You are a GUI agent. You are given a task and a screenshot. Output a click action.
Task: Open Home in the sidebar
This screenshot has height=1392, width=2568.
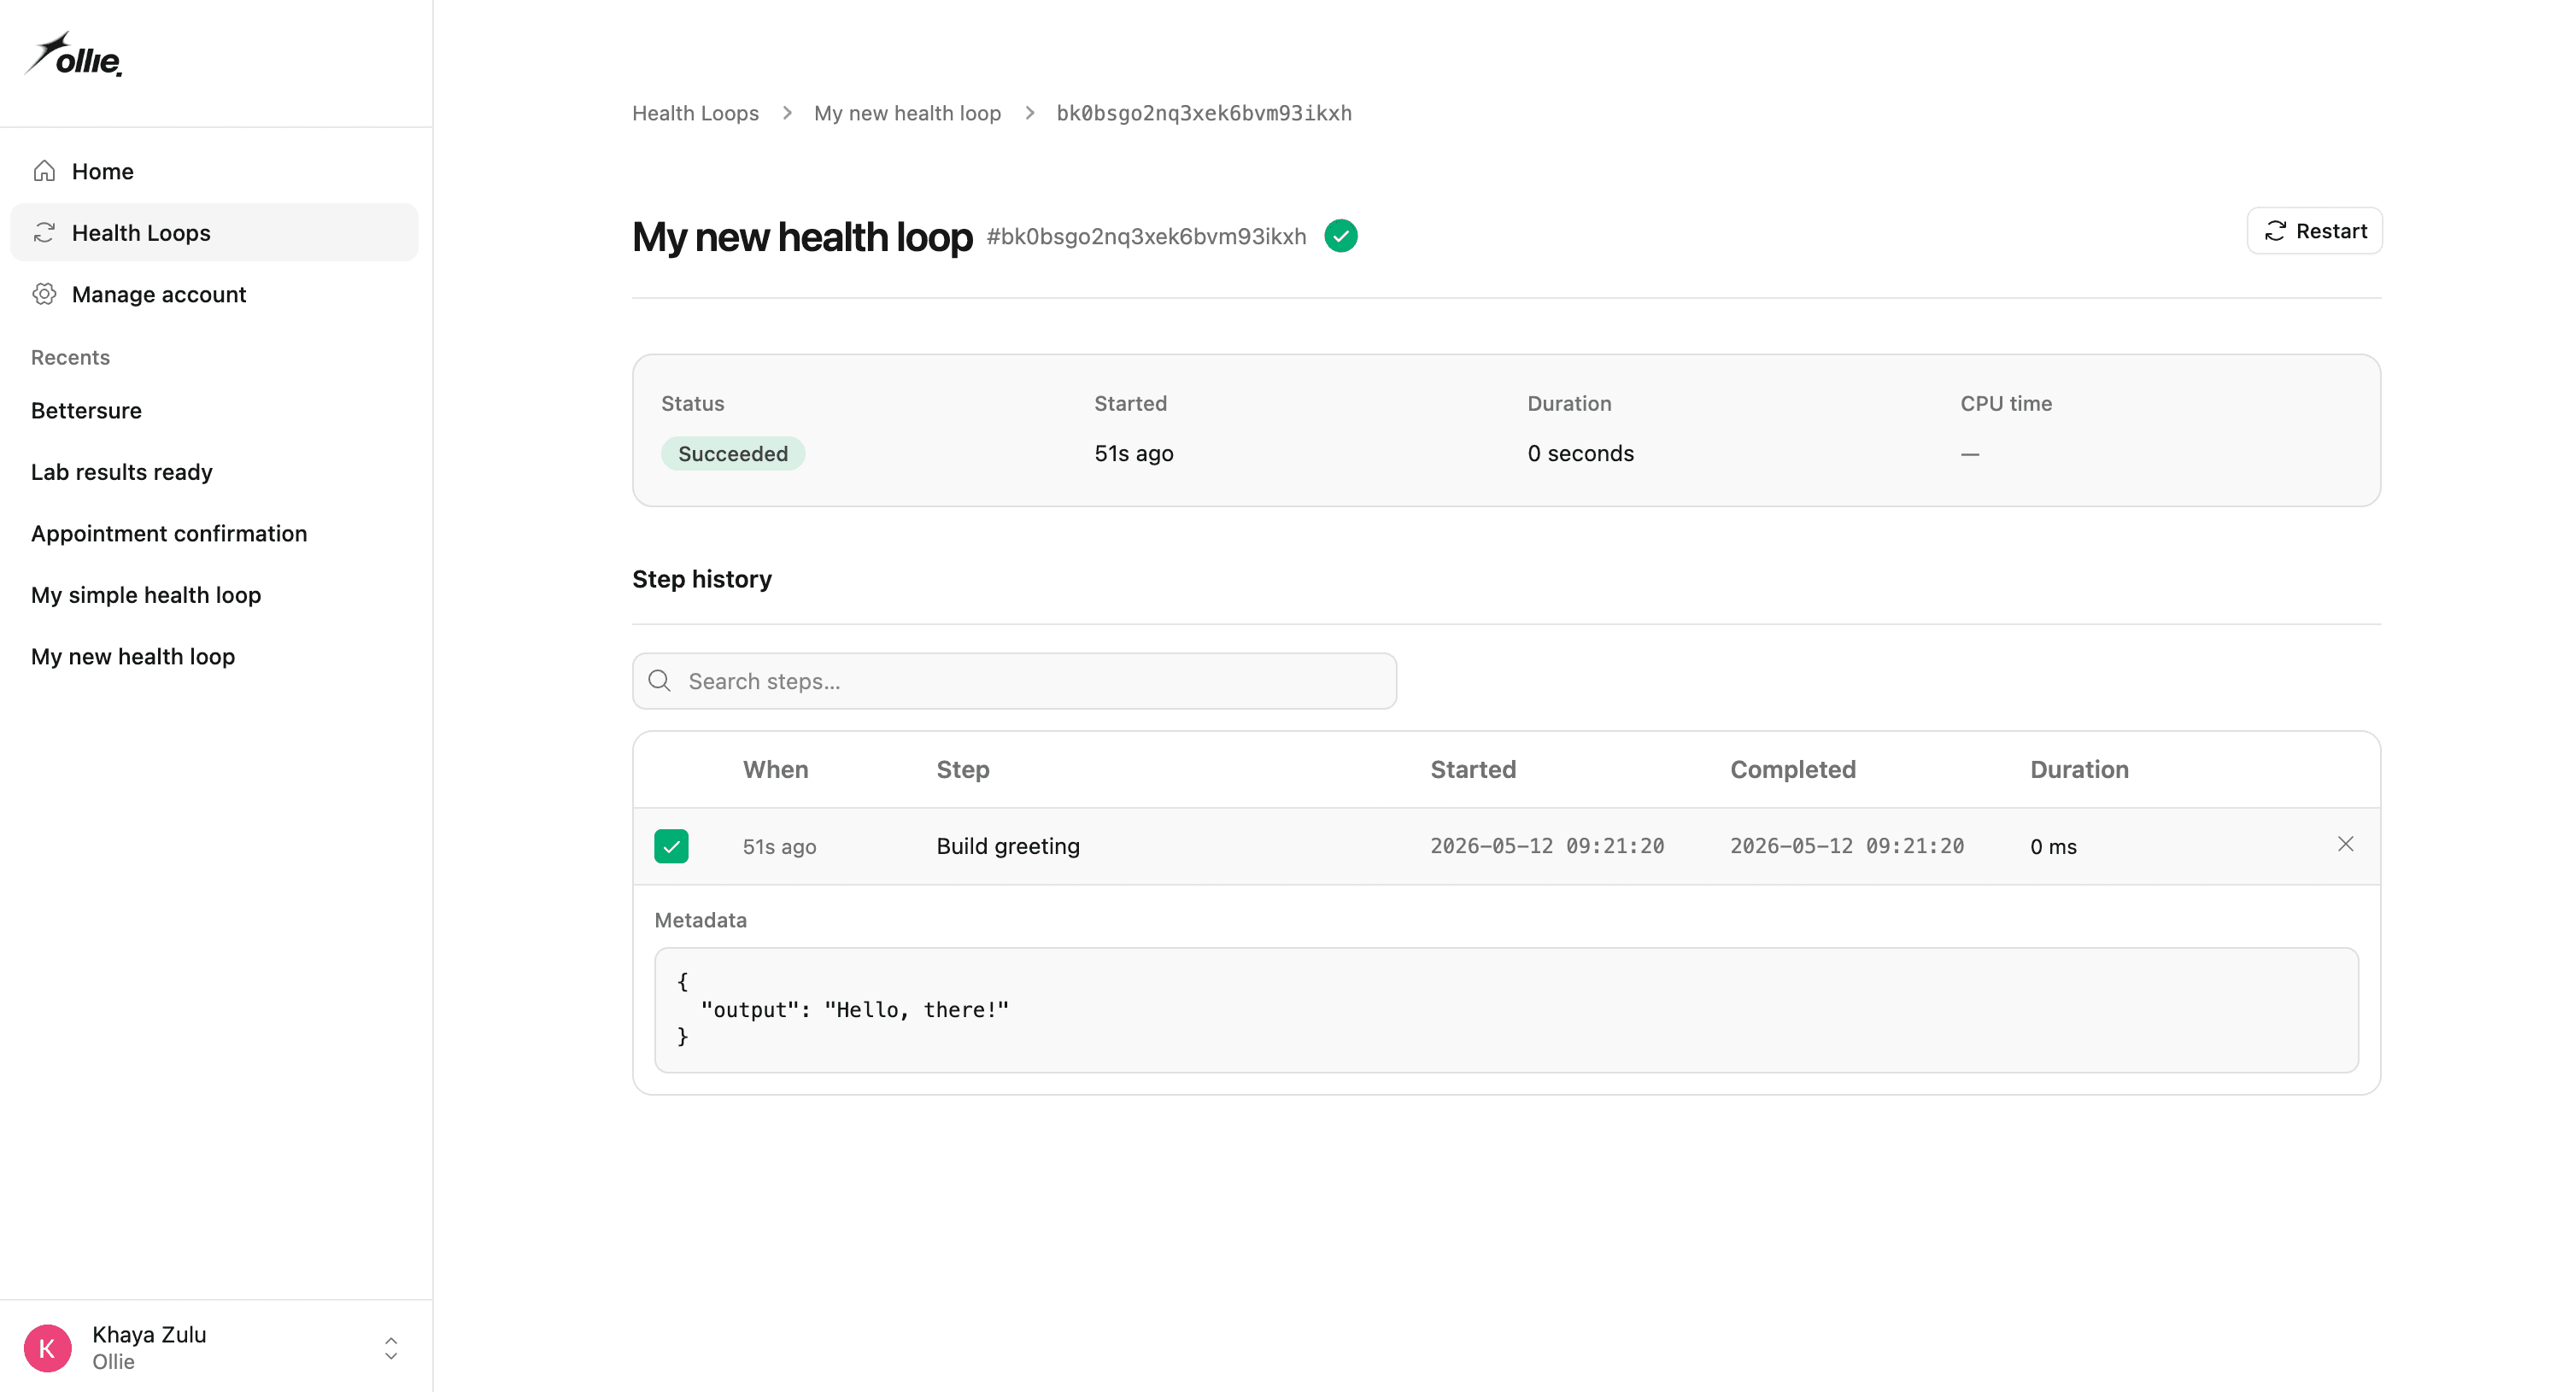[x=214, y=172]
